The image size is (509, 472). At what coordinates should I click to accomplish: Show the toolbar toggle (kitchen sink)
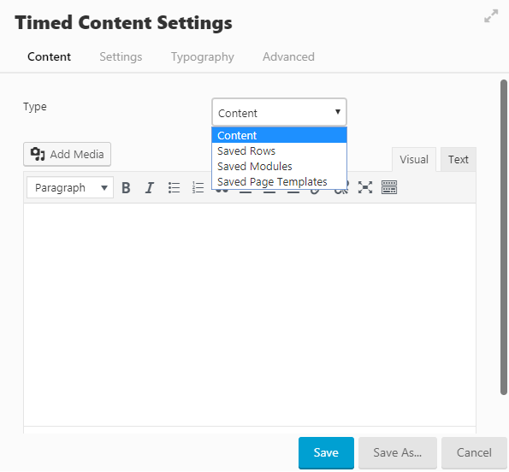click(x=389, y=187)
